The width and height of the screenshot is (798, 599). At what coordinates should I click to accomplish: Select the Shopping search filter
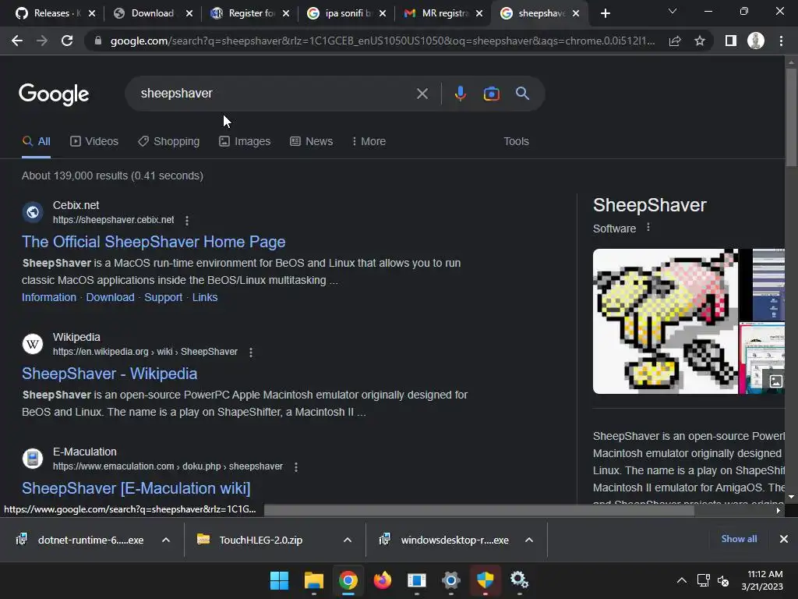pyautogui.click(x=169, y=142)
